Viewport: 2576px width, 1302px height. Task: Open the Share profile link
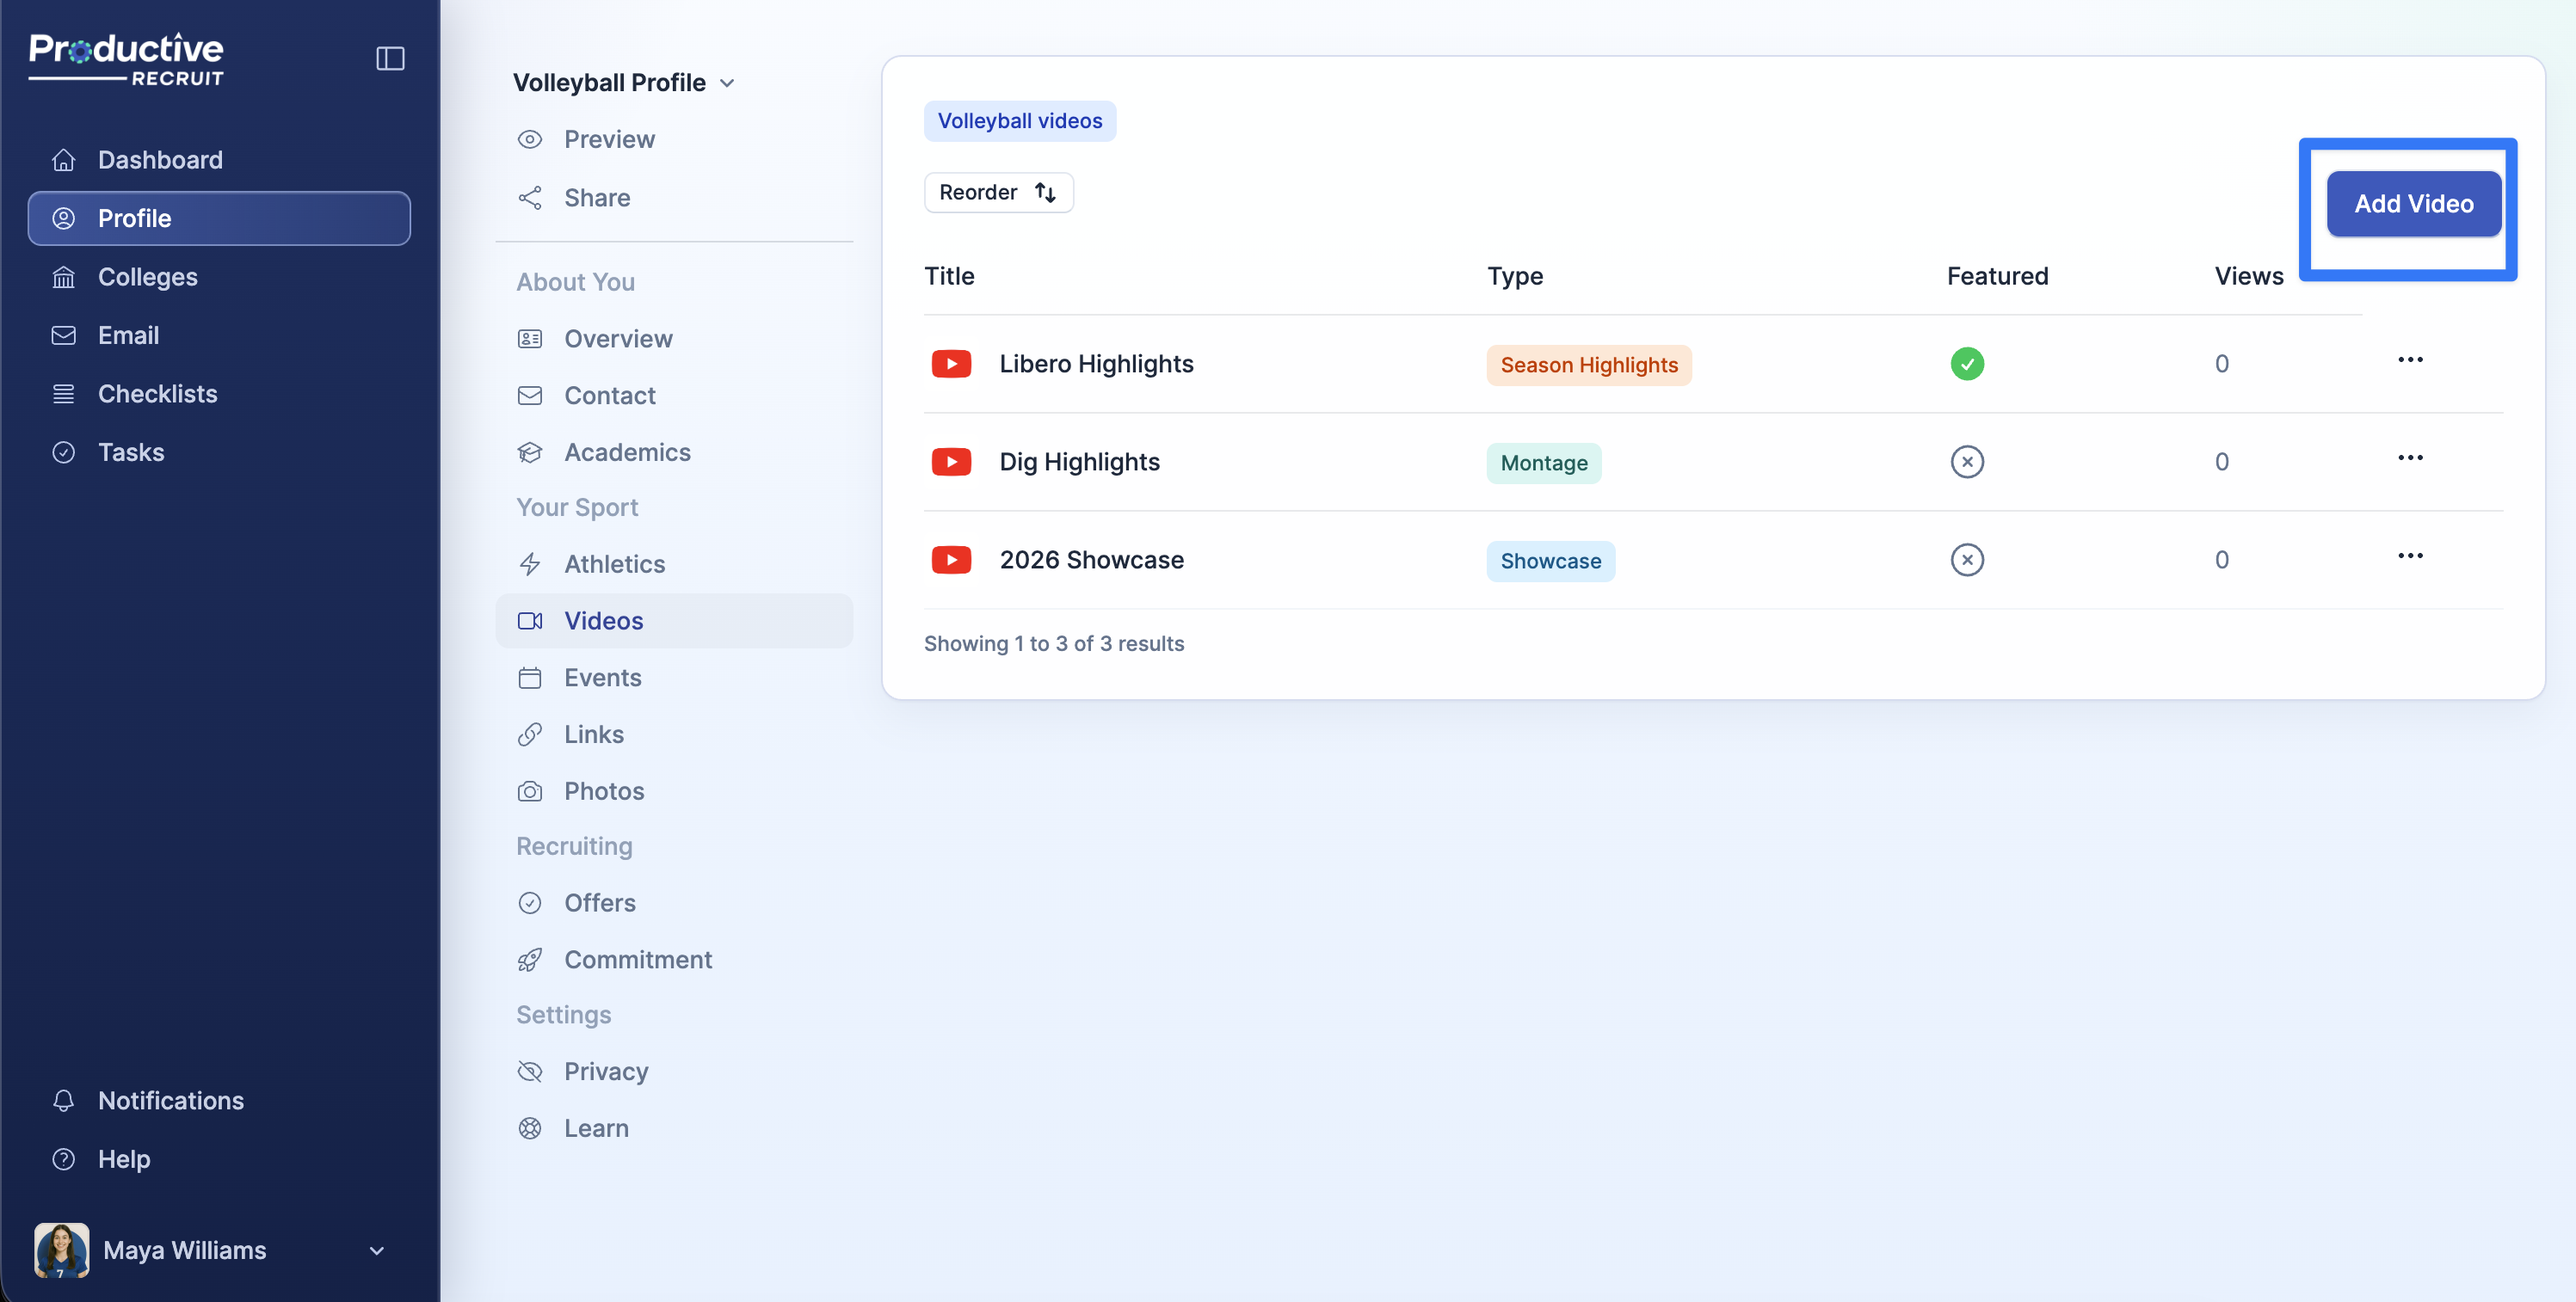pyautogui.click(x=596, y=198)
